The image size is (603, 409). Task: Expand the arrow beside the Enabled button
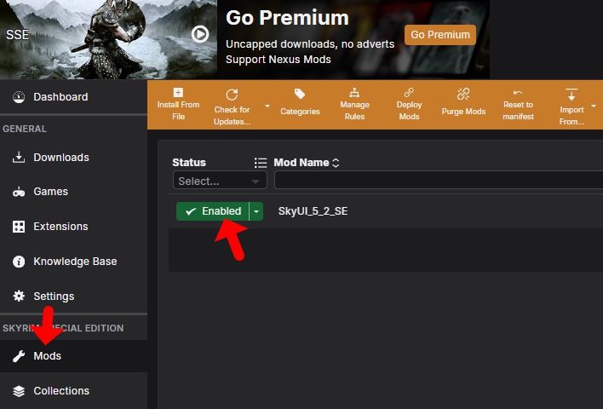pyautogui.click(x=257, y=211)
